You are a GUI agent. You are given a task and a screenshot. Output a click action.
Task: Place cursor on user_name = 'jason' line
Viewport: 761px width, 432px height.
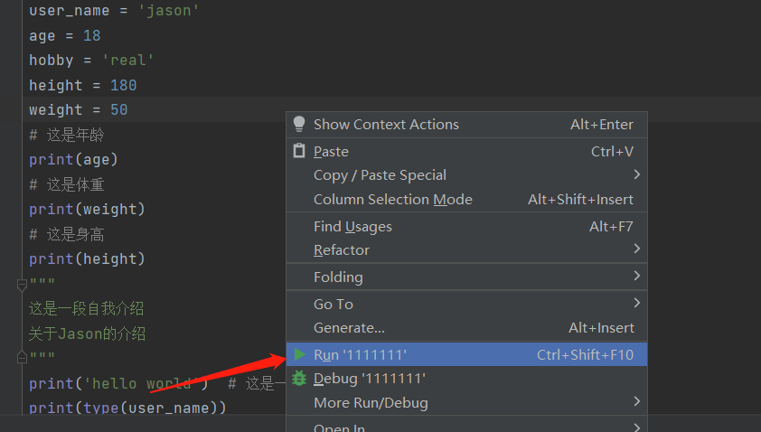(114, 11)
